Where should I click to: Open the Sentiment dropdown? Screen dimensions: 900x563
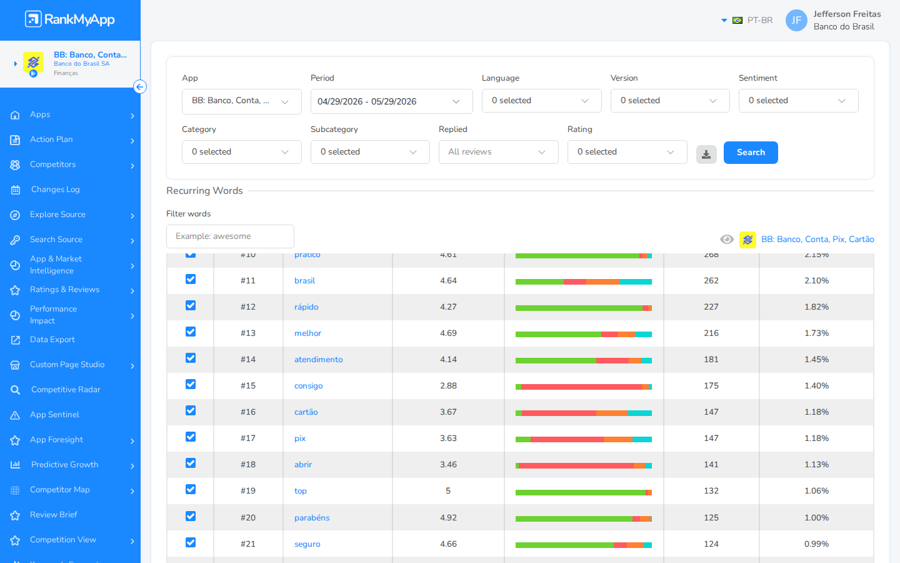click(798, 101)
